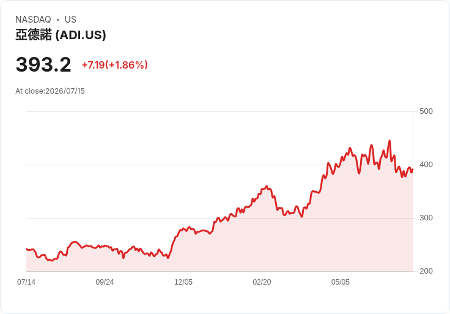The height and width of the screenshot is (314, 450).
Task: Click the 12/05 date label on x-axis
Action: (x=183, y=282)
